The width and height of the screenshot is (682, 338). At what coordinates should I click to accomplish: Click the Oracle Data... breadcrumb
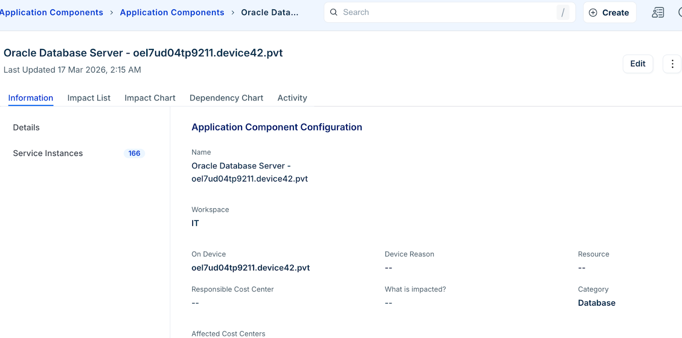[x=270, y=12]
